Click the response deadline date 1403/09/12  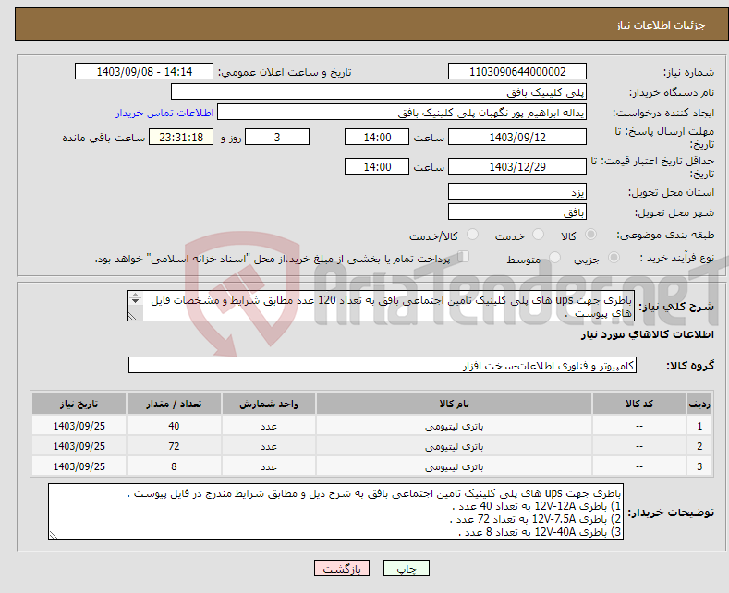[x=517, y=137]
